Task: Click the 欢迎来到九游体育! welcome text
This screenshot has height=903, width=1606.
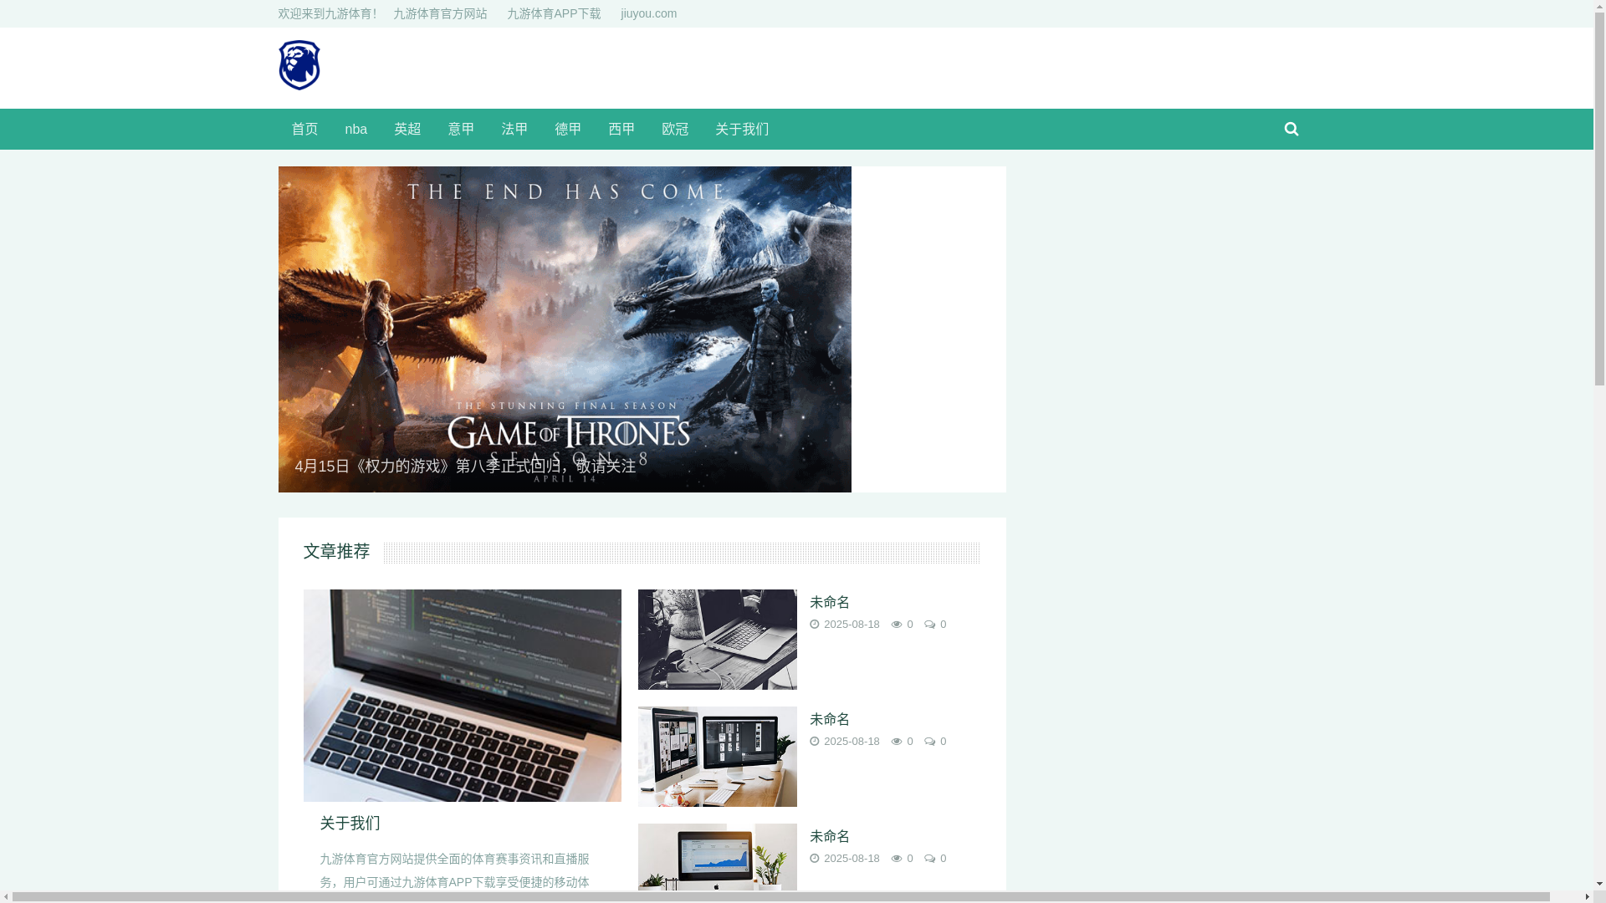Action: tap(327, 13)
